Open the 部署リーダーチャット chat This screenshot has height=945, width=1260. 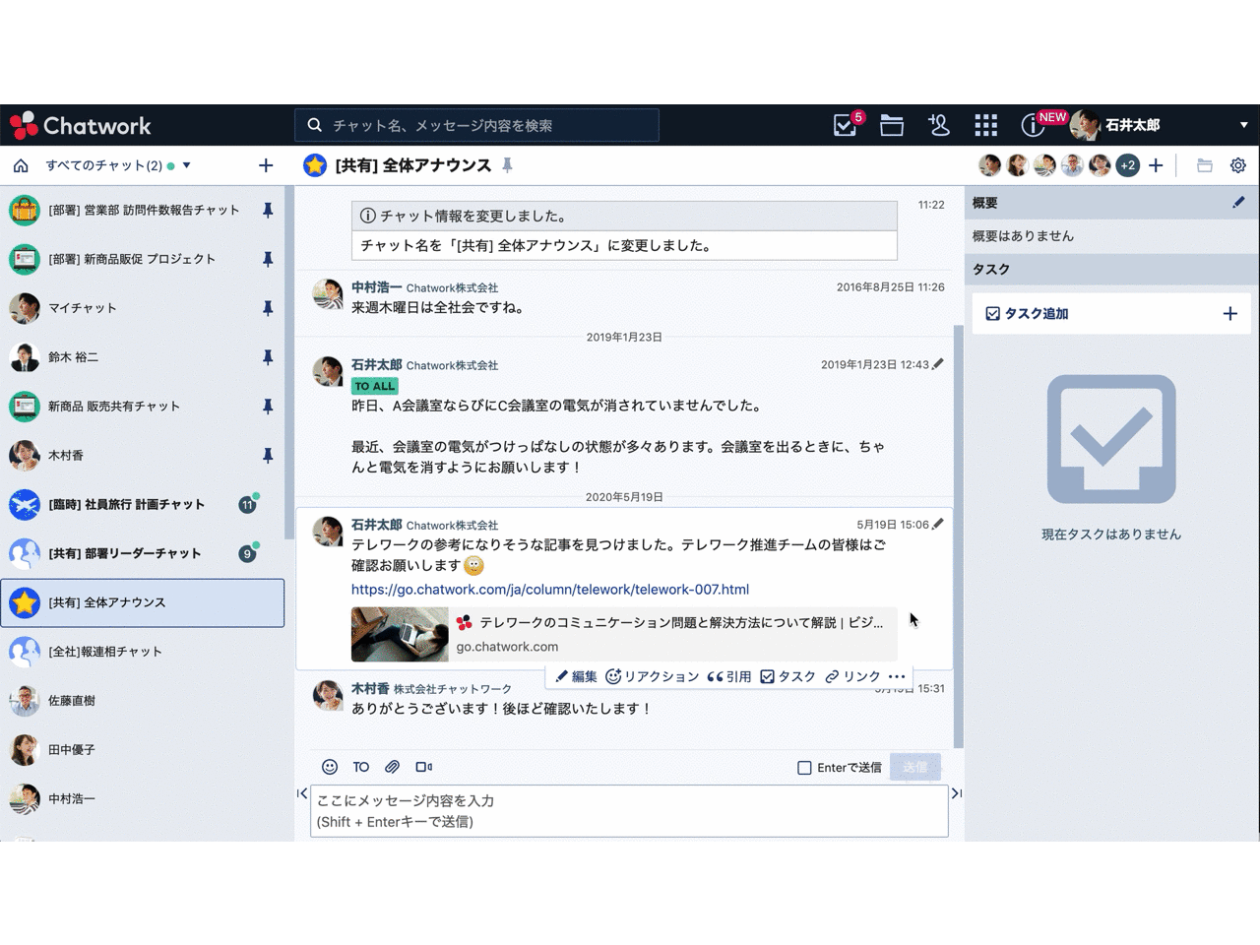pos(143,553)
